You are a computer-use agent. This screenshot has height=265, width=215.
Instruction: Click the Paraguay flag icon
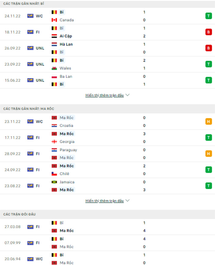[x=54, y=150]
